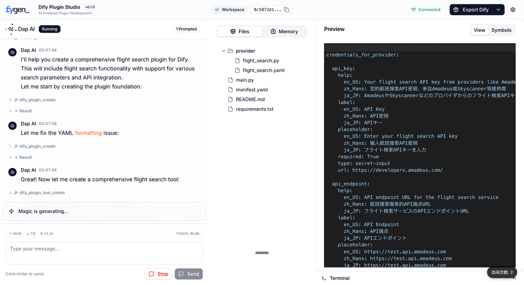This screenshot has width=524, height=285.
Task: Select the Files tab
Action: click(240, 31)
